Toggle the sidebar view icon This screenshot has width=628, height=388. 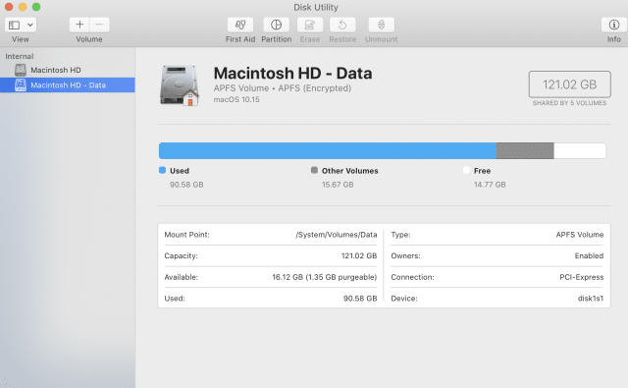(x=15, y=26)
